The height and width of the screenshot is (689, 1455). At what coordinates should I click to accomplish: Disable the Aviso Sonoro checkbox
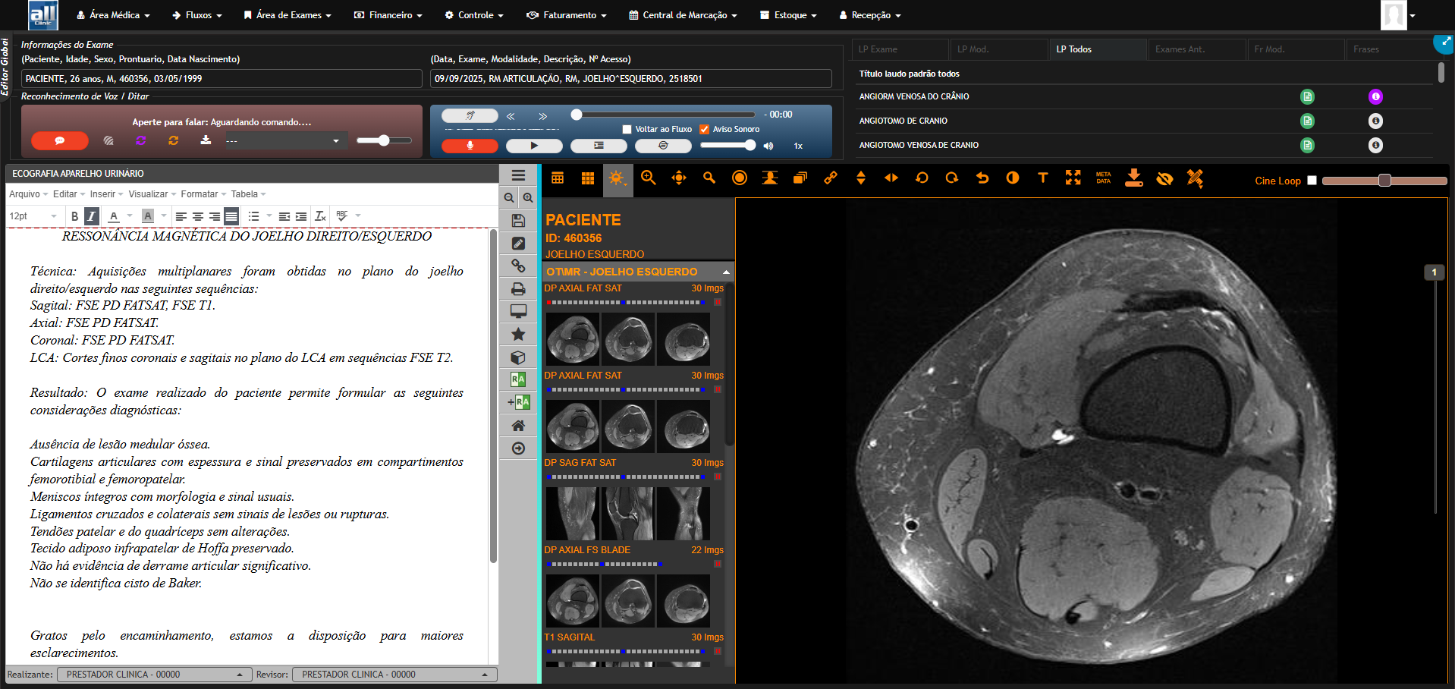pos(704,129)
